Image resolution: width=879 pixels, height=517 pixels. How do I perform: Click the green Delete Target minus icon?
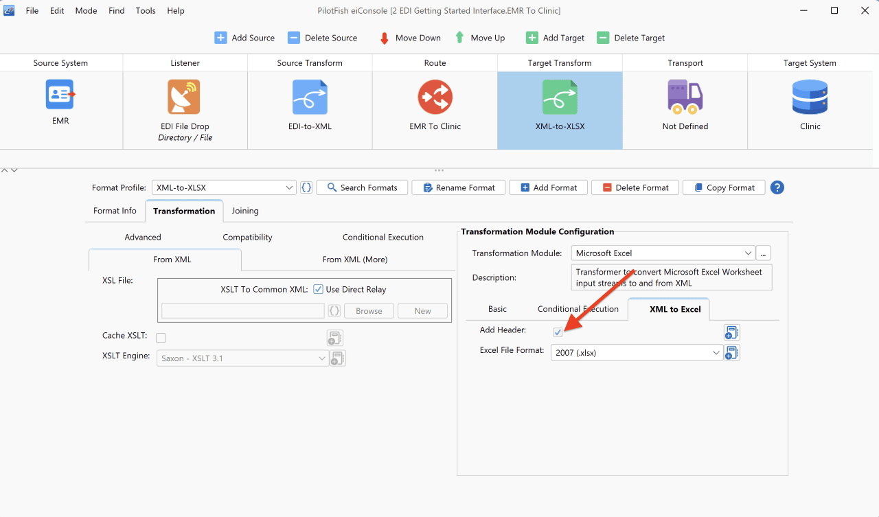tap(603, 38)
